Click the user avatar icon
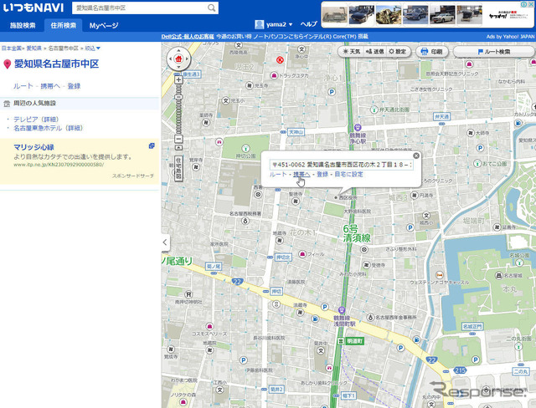The image size is (536, 408). pyautogui.click(x=260, y=24)
